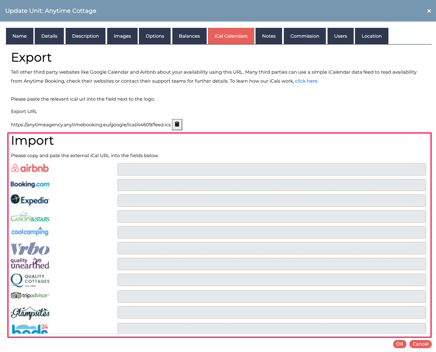Select the export feed.ics URL text
This screenshot has width=436, height=352.
[x=90, y=125]
